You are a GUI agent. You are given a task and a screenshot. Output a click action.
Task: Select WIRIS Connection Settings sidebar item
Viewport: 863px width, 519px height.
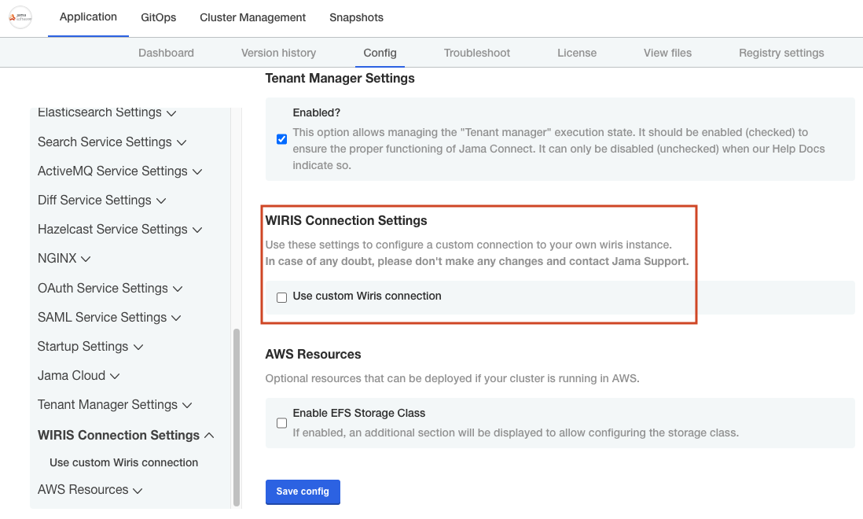119,436
